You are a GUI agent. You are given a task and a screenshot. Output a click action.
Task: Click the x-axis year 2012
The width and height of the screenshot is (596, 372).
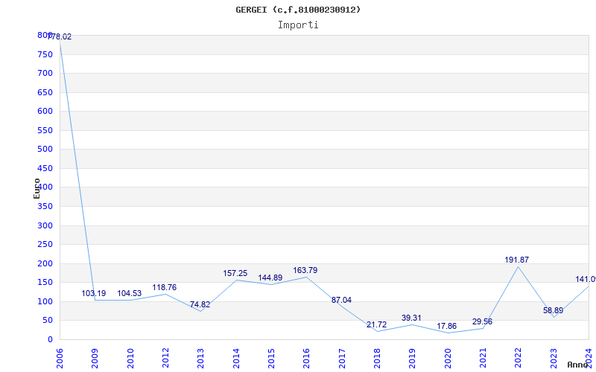[165, 358]
